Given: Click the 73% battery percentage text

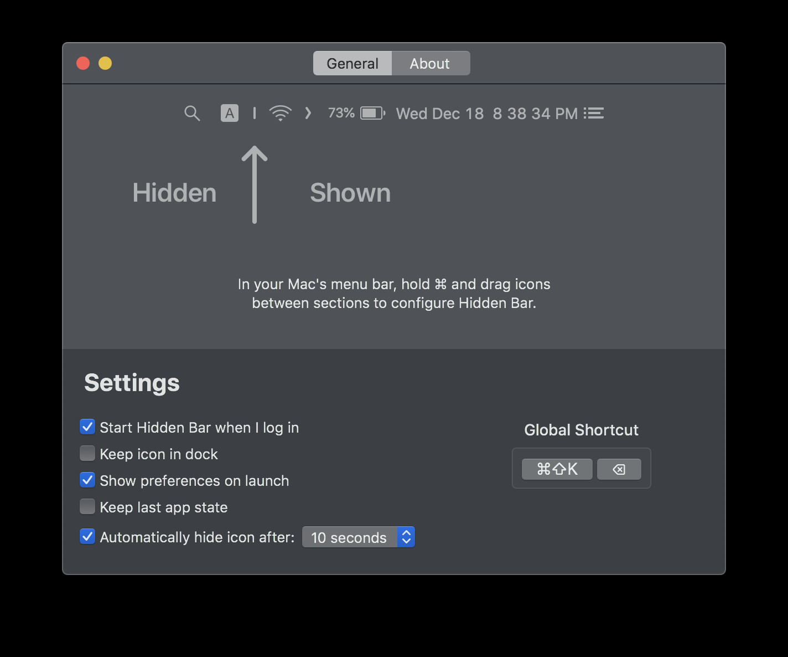Looking at the screenshot, I should [x=341, y=113].
